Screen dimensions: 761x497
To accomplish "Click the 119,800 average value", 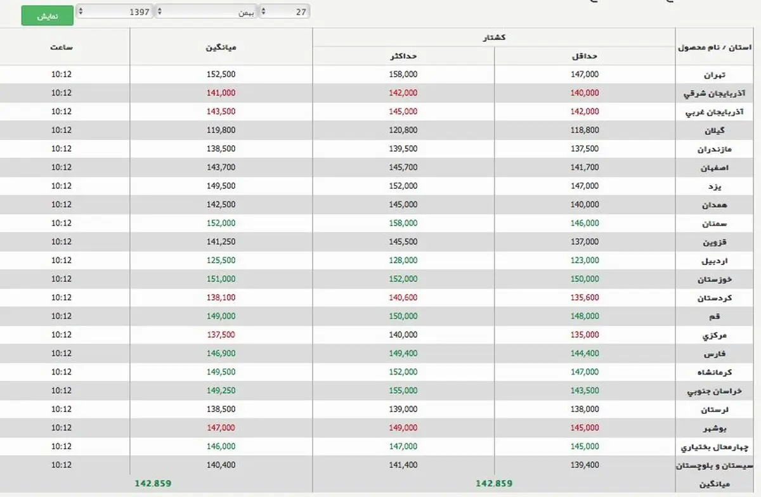I will (x=221, y=130).
